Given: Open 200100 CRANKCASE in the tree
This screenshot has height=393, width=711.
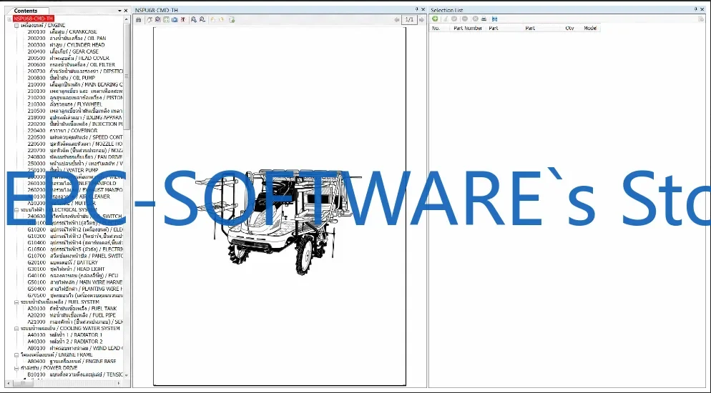Looking at the screenshot, I should 62,31.
